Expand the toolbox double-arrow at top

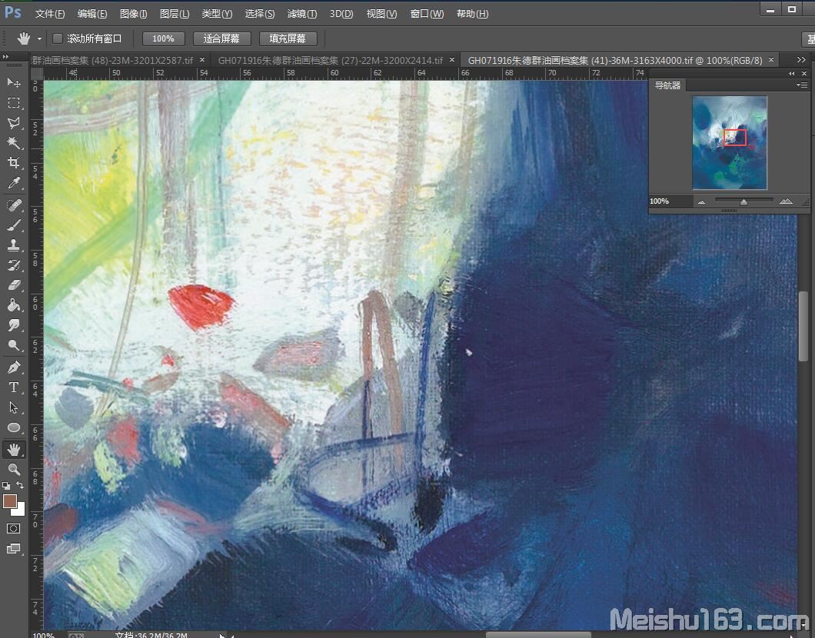(5, 57)
